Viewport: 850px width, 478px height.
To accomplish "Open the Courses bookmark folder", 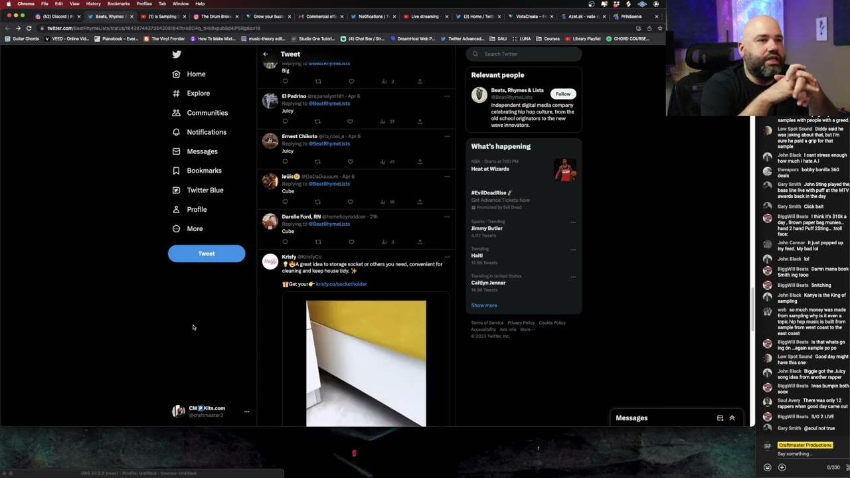I will (x=549, y=39).
